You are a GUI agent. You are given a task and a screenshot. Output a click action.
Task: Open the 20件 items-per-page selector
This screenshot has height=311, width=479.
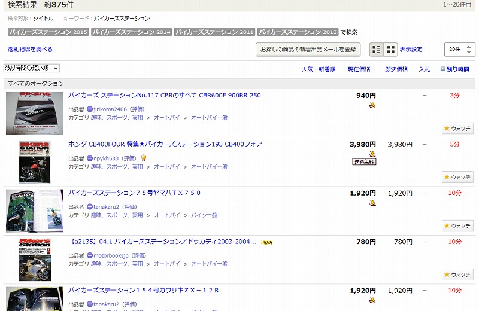[x=459, y=50]
